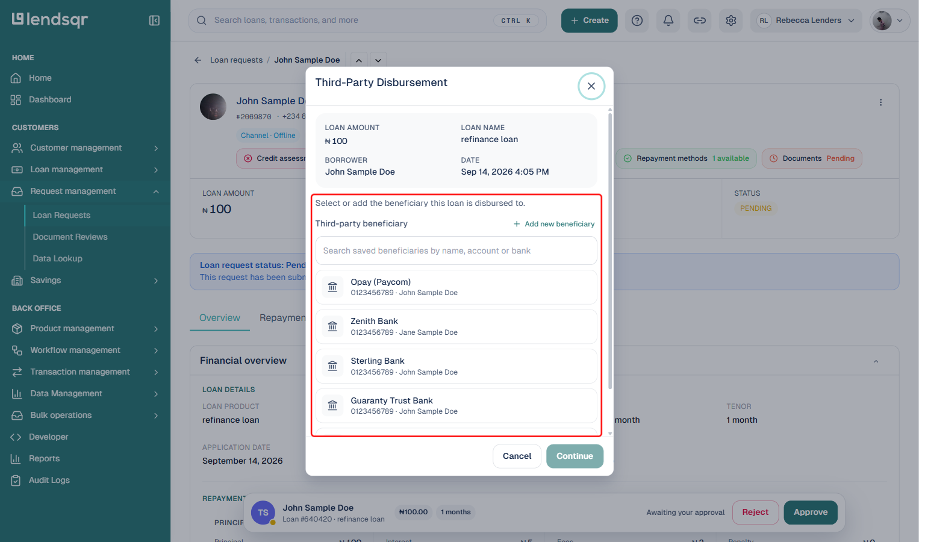Cancel the disbursement dialog
Viewport: 925px width, 542px height.
pyautogui.click(x=517, y=456)
